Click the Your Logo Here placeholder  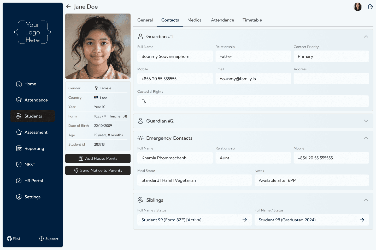click(x=33, y=32)
